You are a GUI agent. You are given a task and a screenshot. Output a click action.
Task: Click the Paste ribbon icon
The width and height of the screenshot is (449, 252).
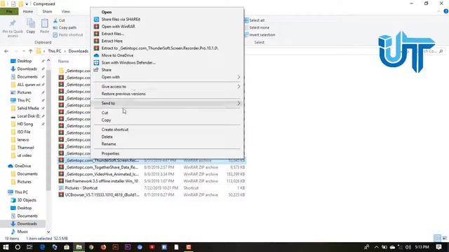(x=44, y=23)
